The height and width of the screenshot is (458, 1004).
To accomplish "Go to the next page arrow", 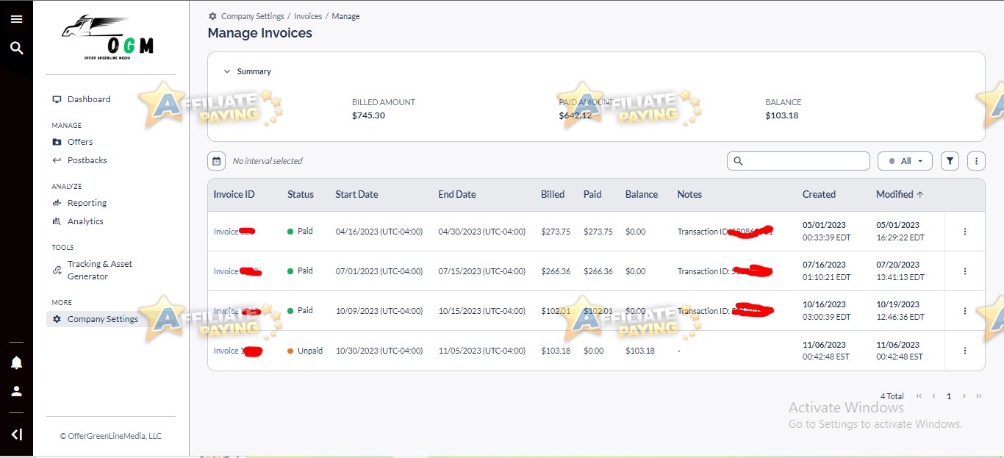I will (x=964, y=396).
